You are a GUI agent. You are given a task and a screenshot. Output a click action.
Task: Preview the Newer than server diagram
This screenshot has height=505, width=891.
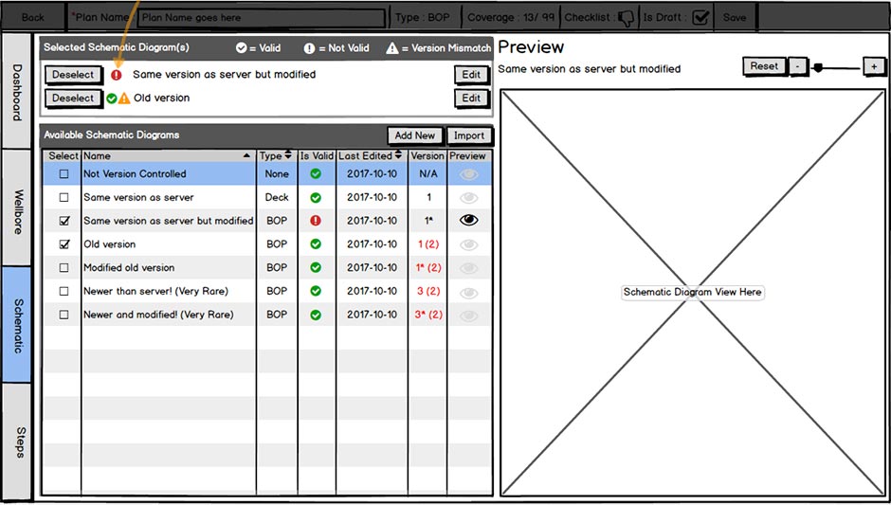click(468, 292)
